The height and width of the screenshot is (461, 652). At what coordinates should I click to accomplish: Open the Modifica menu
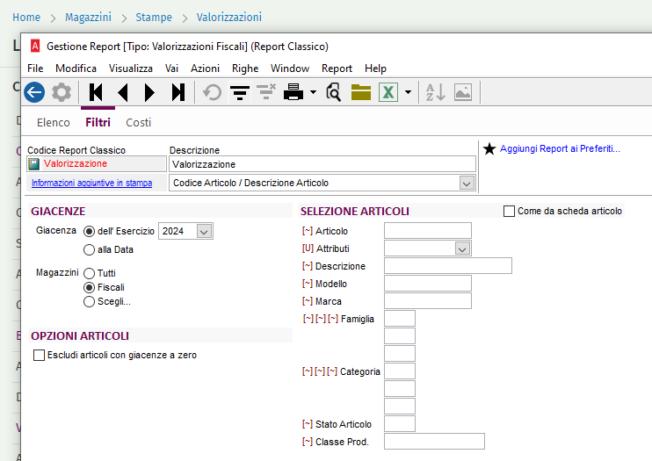coord(76,68)
